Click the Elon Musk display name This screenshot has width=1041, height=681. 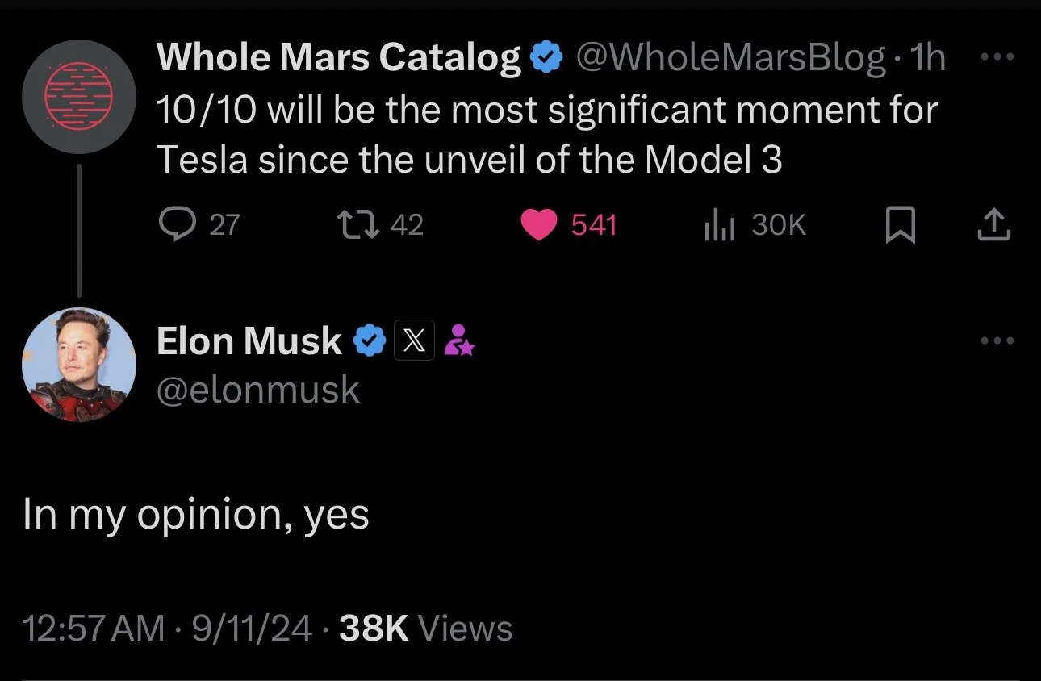click(x=249, y=341)
